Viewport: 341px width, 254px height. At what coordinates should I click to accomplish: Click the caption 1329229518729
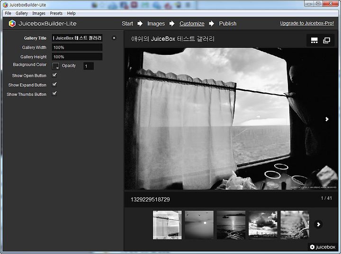[x=150, y=200]
